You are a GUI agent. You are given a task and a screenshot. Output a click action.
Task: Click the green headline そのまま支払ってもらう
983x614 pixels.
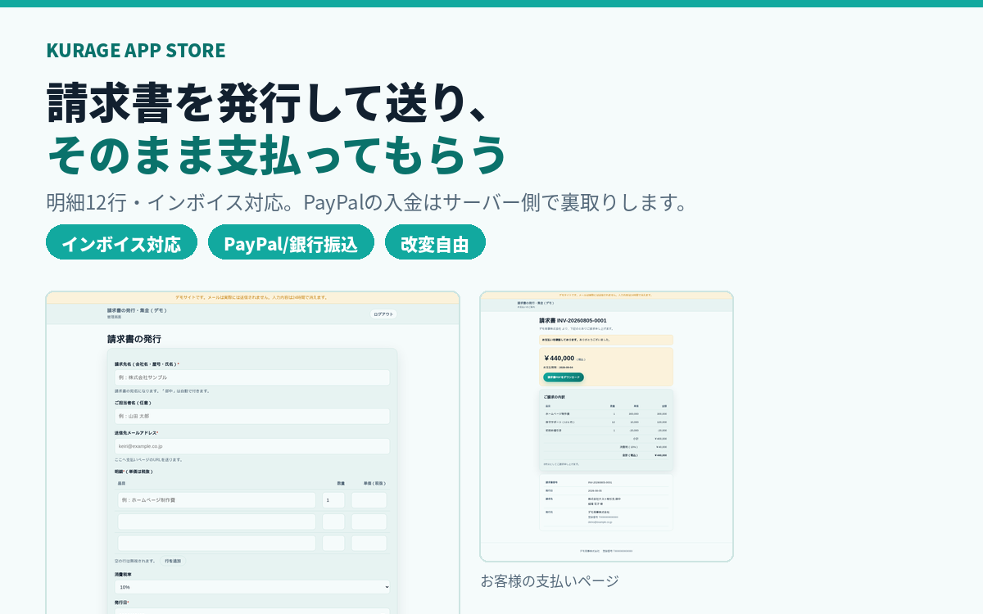pos(277,154)
